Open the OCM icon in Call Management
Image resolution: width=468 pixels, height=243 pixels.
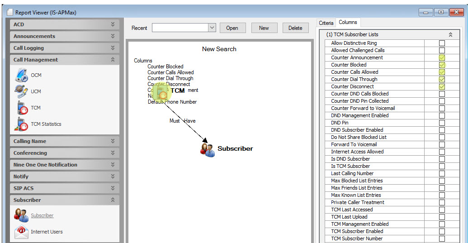[21, 75]
